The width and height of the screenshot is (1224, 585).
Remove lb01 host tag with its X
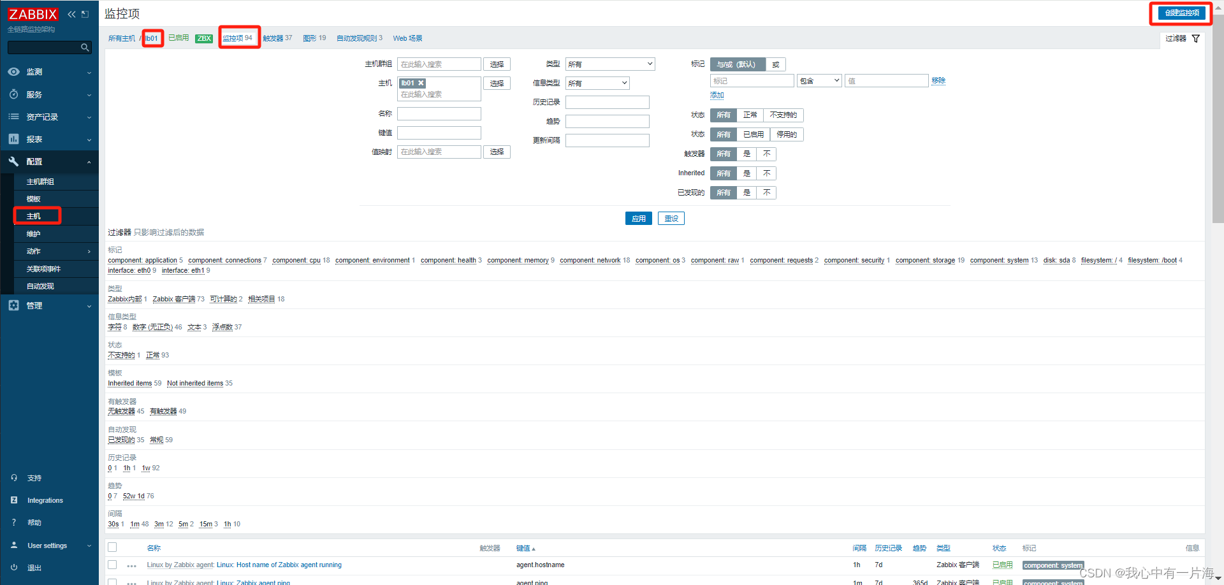coord(421,83)
